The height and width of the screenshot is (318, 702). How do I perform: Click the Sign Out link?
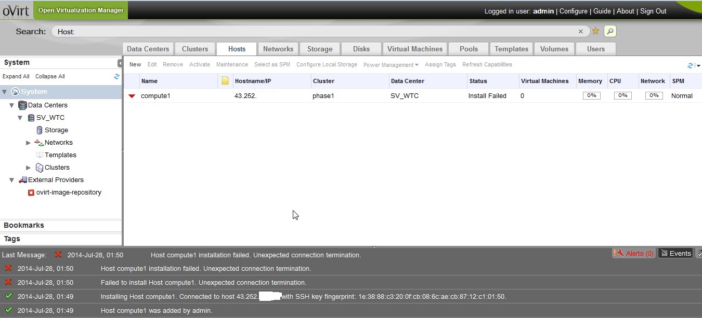pyautogui.click(x=653, y=11)
